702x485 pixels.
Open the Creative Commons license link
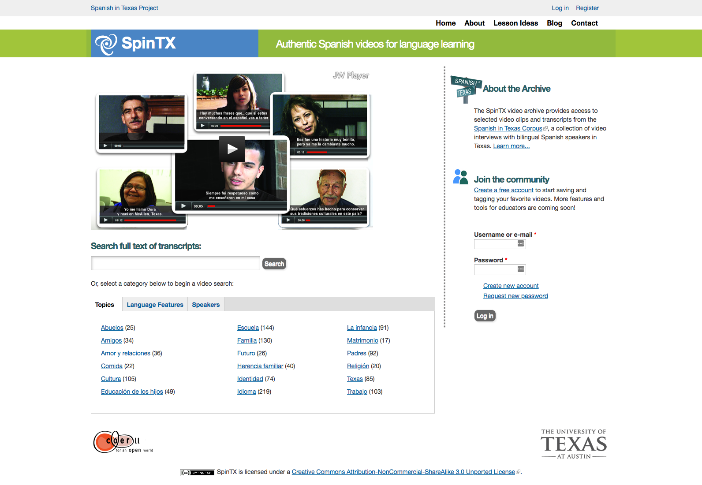403,472
